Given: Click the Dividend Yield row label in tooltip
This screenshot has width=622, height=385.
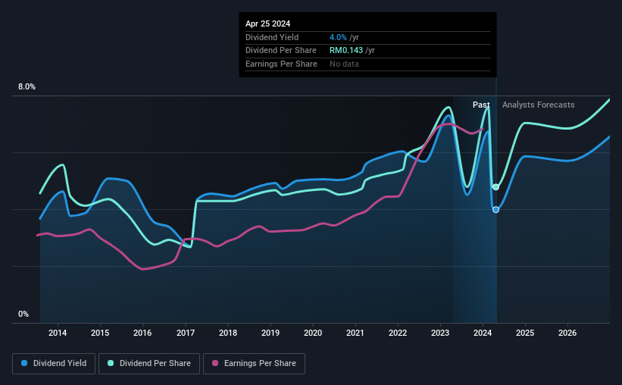Looking at the screenshot, I should coord(272,37).
